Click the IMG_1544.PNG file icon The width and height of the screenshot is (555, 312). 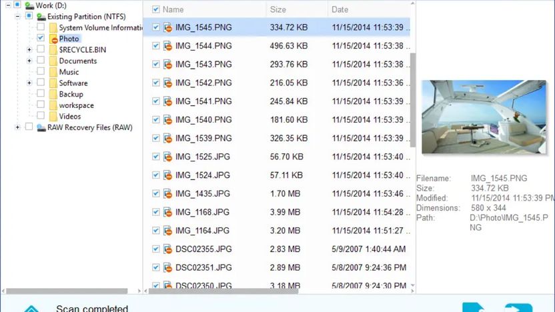click(168, 46)
